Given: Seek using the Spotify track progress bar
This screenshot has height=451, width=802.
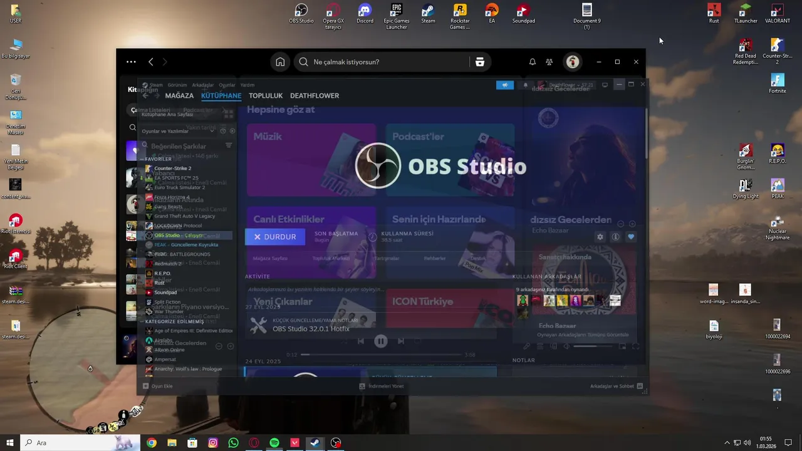Looking at the screenshot, I should pyautogui.click(x=381, y=355).
